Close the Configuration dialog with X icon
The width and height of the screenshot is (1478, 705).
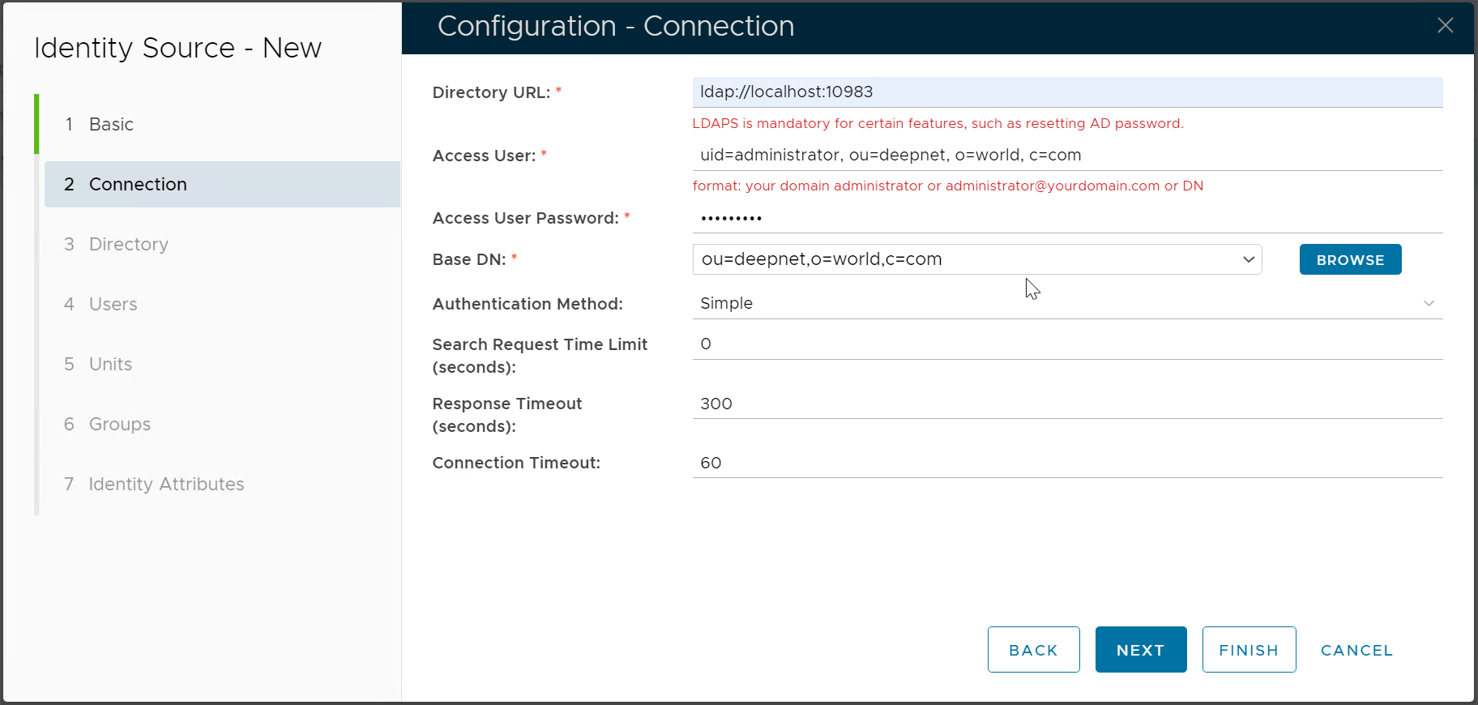tap(1445, 26)
